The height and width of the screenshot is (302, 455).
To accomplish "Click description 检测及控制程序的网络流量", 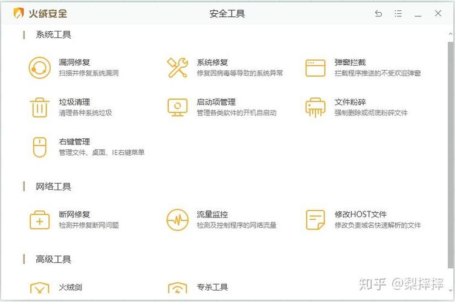I will click(x=236, y=225).
